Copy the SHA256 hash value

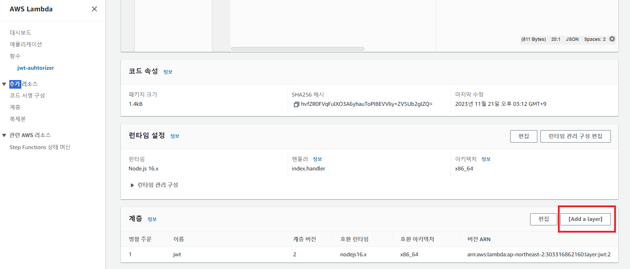click(x=296, y=104)
